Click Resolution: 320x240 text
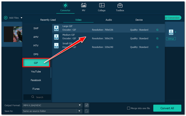Screen dimensions: 186x116 [x=103, y=47]
